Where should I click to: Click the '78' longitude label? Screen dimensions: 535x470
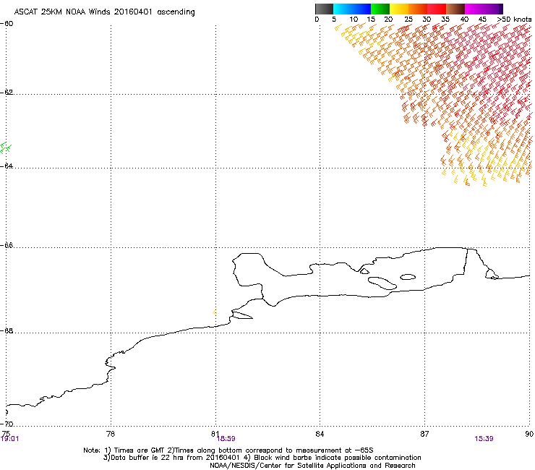pyautogui.click(x=111, y=434)
